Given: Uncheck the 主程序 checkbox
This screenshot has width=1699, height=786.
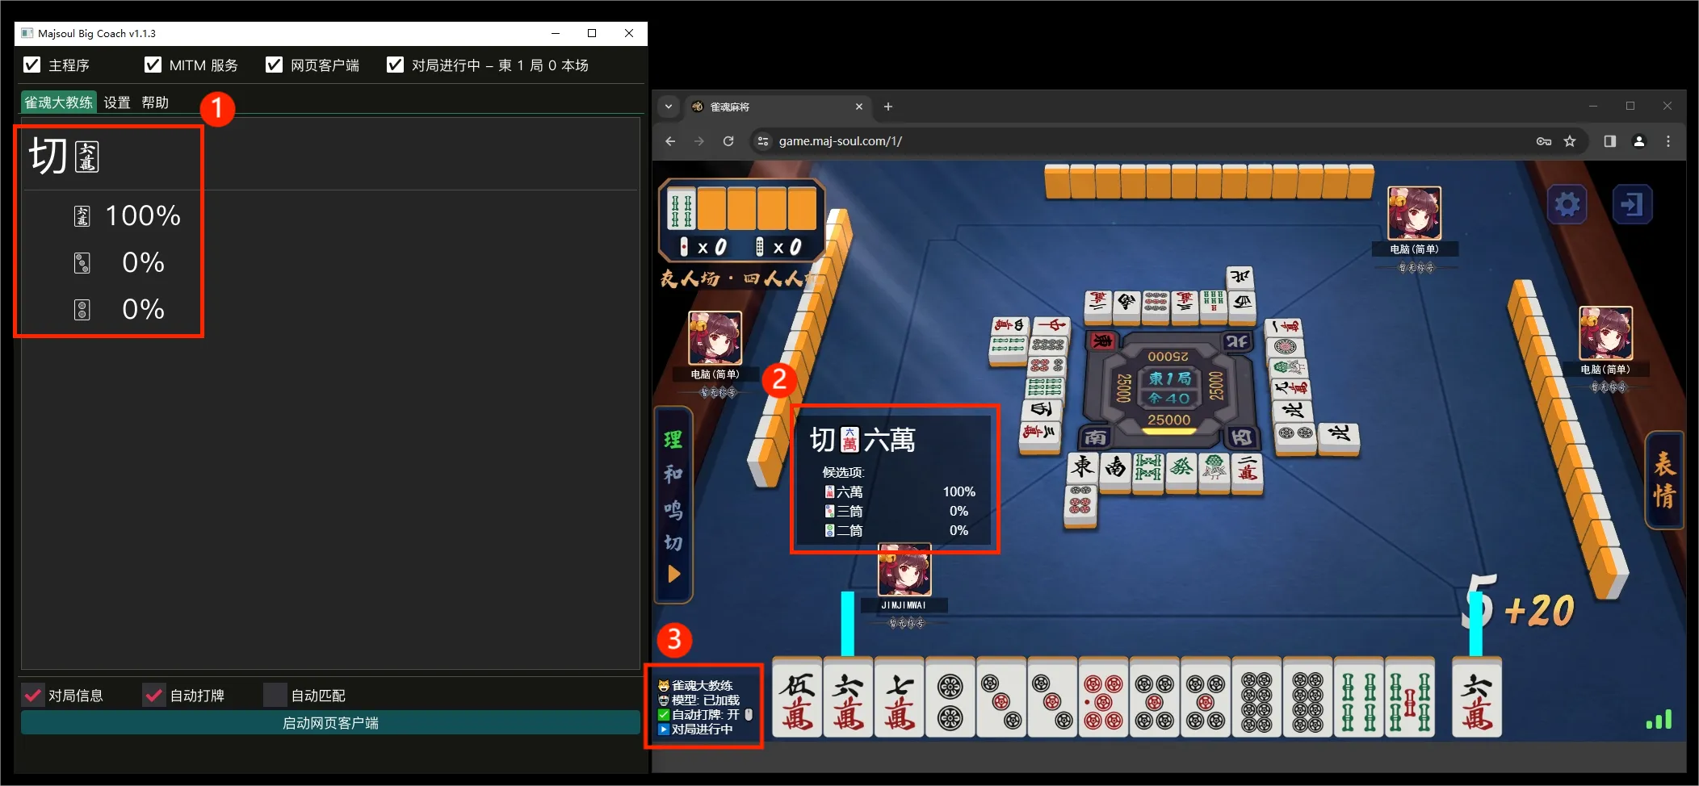Looking at the screenshot, I should click(32, 65).
